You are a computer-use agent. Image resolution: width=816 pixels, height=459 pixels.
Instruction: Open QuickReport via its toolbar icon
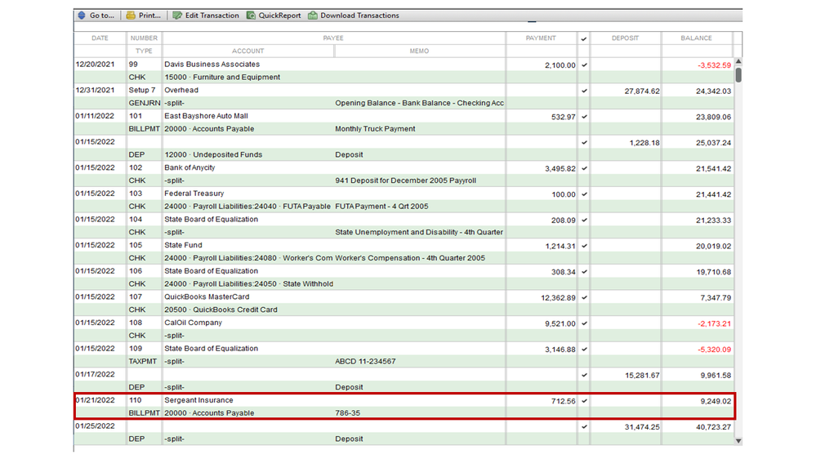252,16
